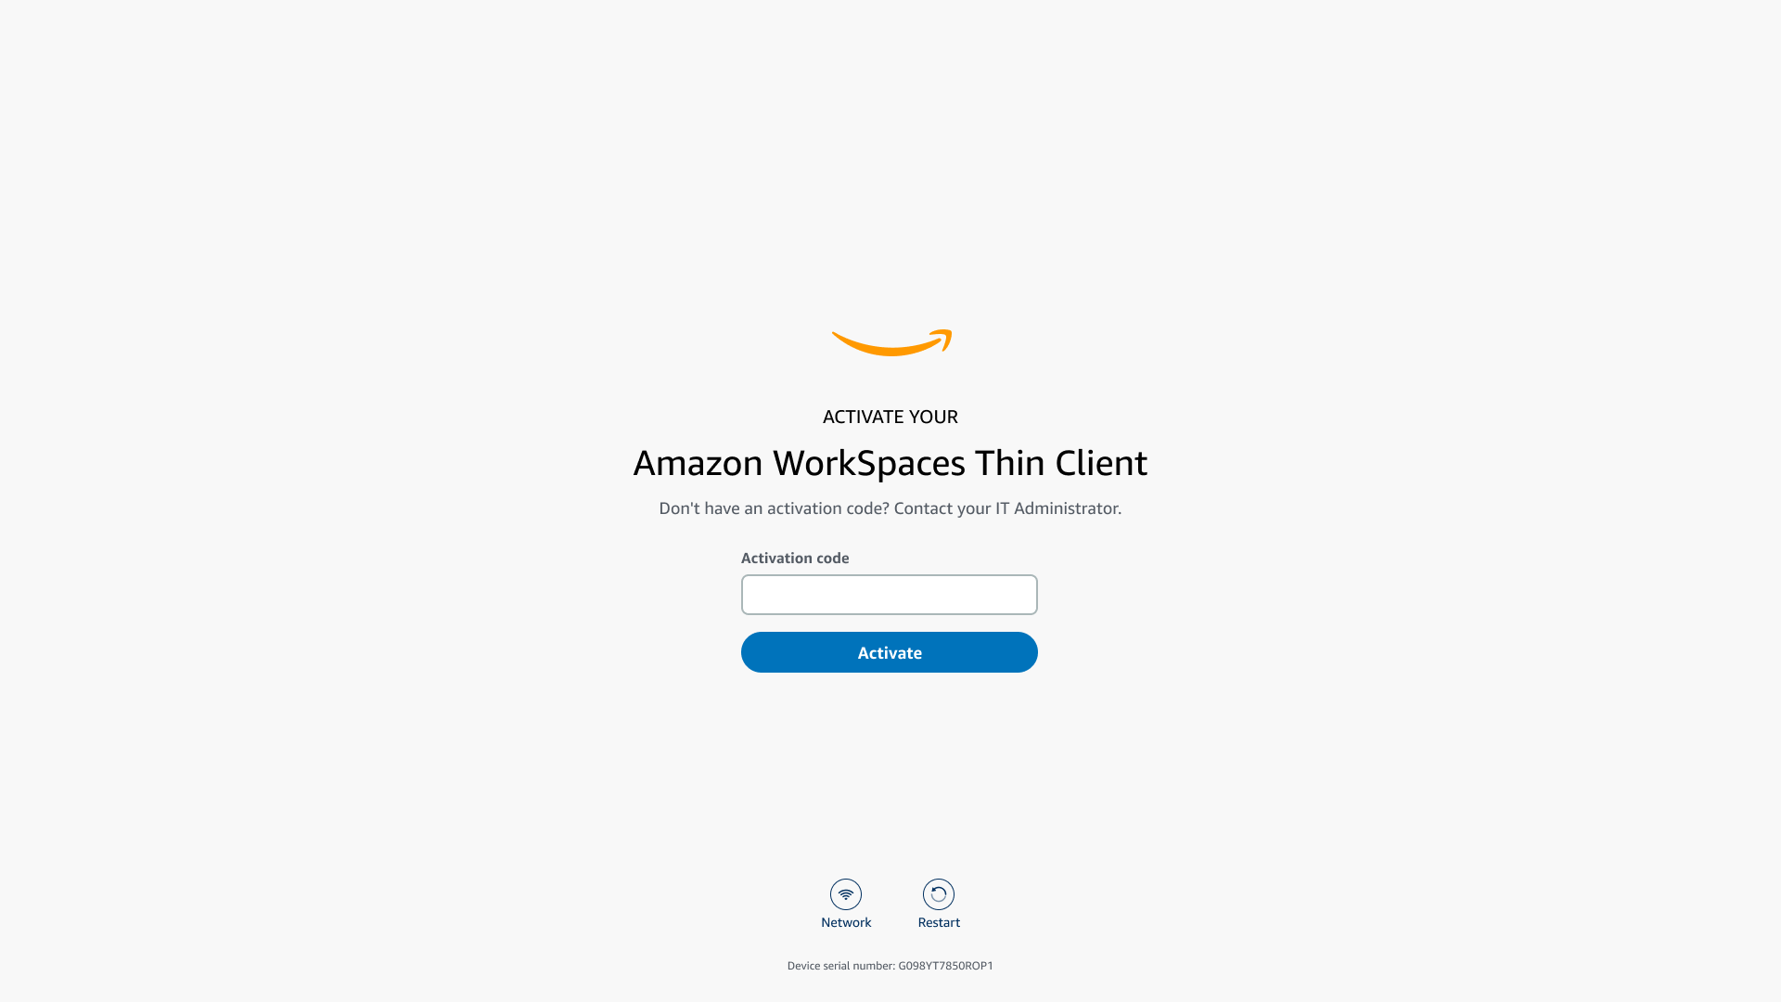The height and width of the screenshot is (1002, 1781).
Task: Click the Activate button
Action: click(890, 652)
